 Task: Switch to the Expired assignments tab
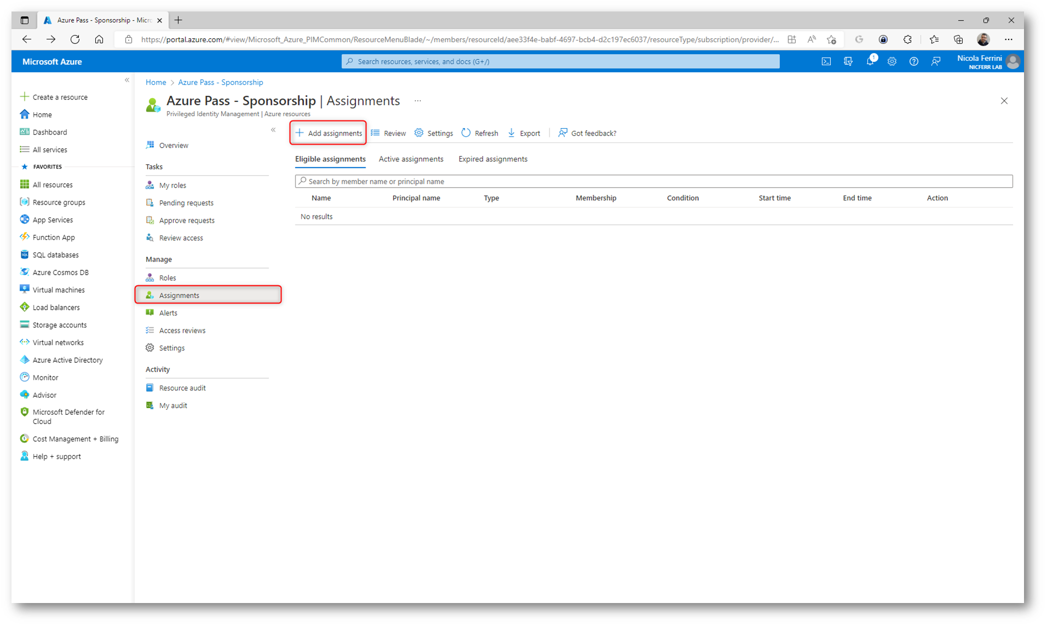[x=493, y=159]
